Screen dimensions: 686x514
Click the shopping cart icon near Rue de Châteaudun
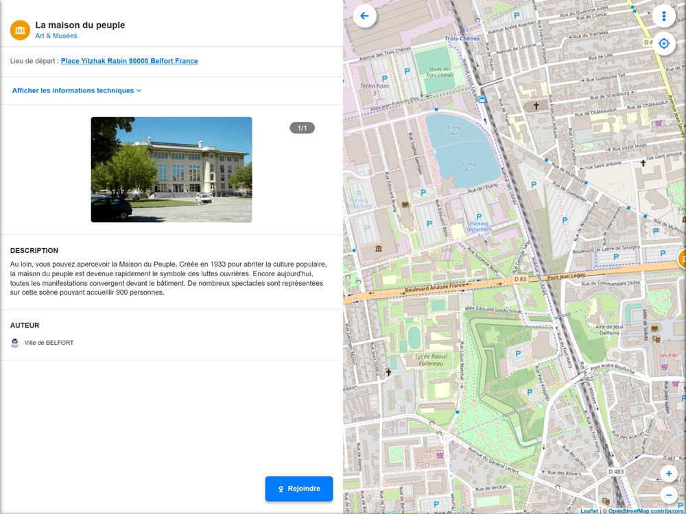tap(658, 123)
